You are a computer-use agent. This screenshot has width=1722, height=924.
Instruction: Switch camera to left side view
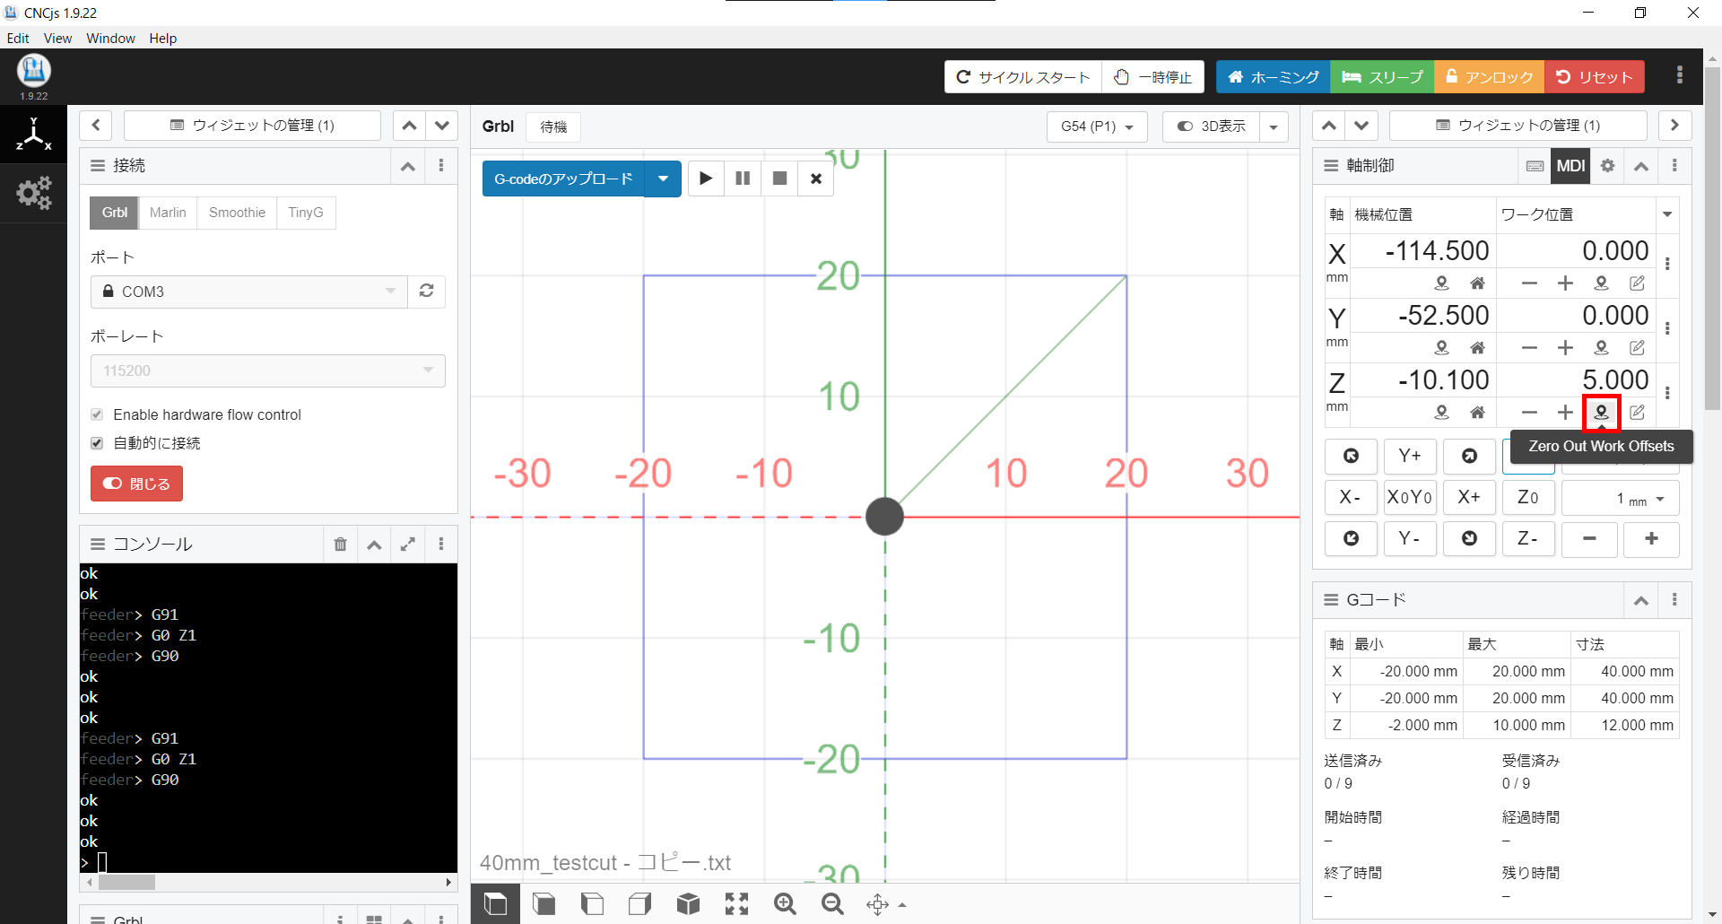tap(592, 903)
